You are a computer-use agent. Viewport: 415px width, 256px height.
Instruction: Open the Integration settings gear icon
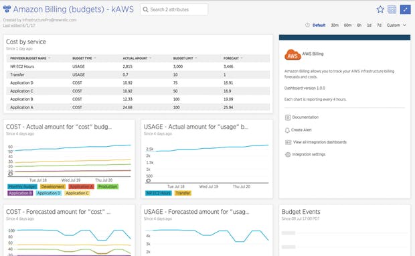click(288, 155)
